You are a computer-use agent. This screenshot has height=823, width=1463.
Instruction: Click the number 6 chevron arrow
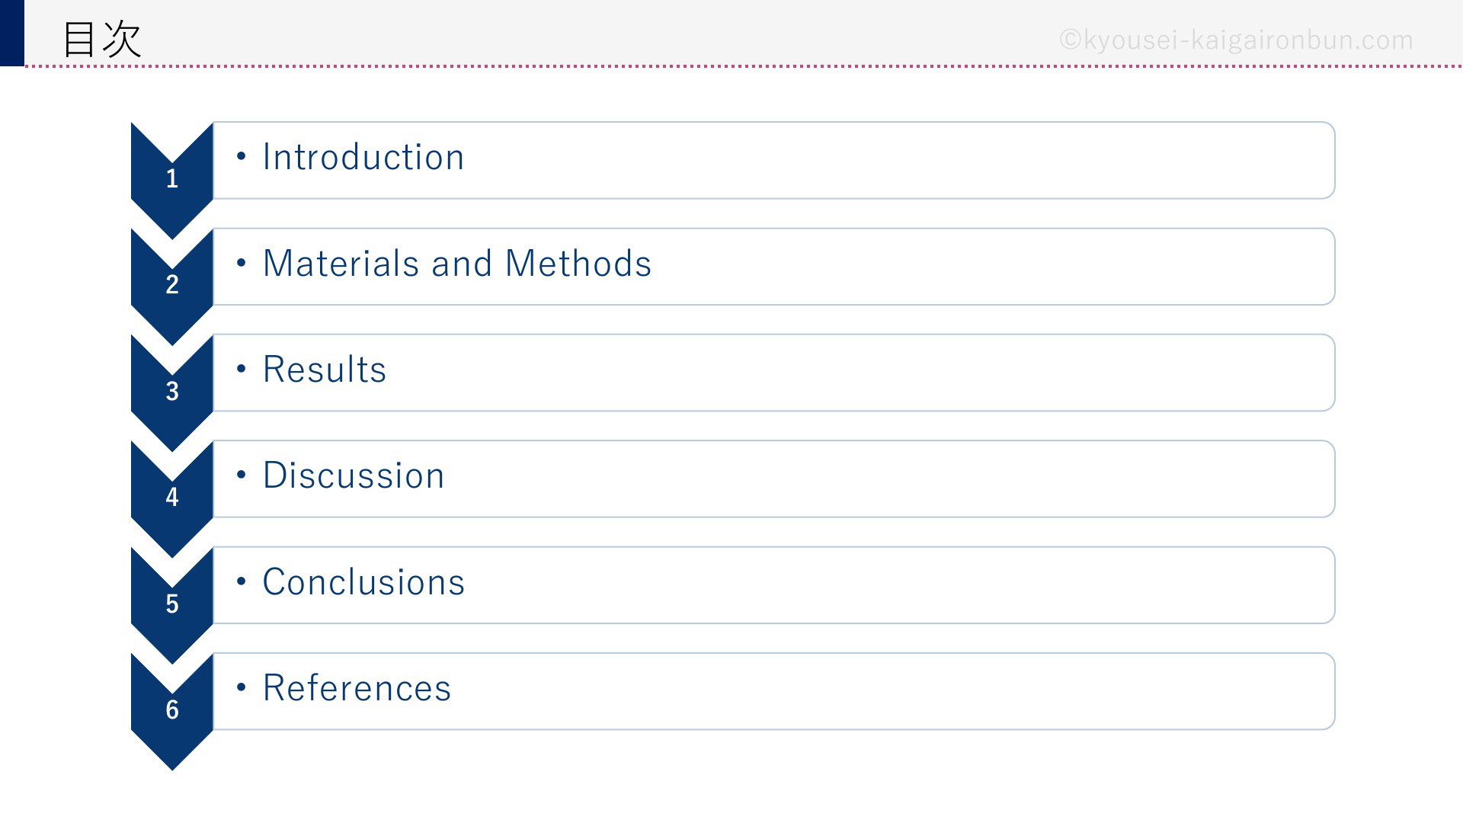point(172,711)
